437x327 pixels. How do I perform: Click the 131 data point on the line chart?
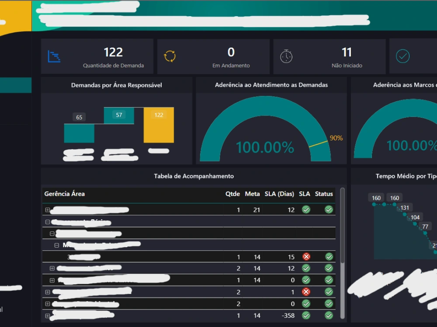click(x=404, y=214)
